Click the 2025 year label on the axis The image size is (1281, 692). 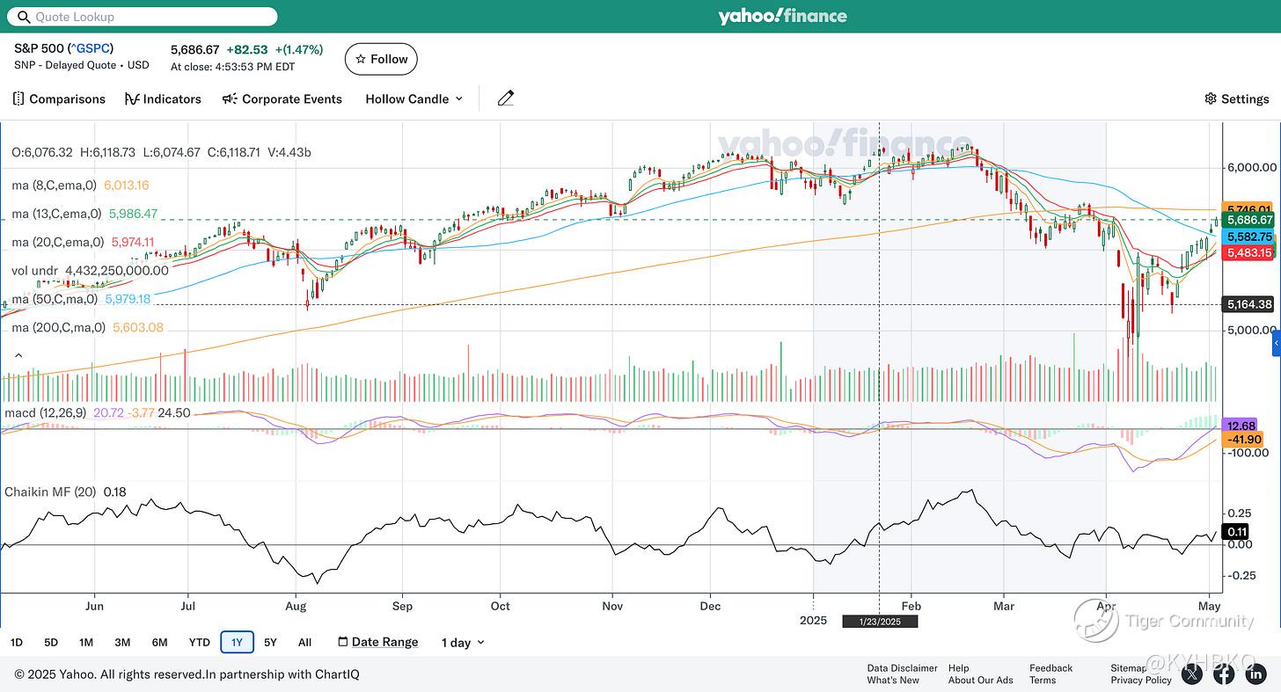pyautogui.click(x=813, y=620)
